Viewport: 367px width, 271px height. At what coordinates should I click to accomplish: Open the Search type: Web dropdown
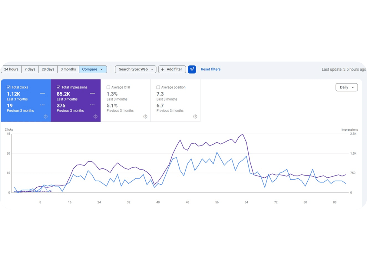pos(136,69)
